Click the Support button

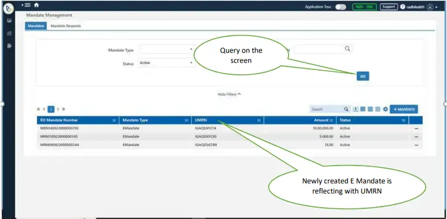point(389,7)
